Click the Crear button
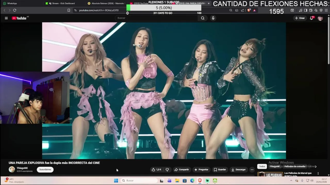Viewport: 330px width, 185px height. tap(300, 18)
